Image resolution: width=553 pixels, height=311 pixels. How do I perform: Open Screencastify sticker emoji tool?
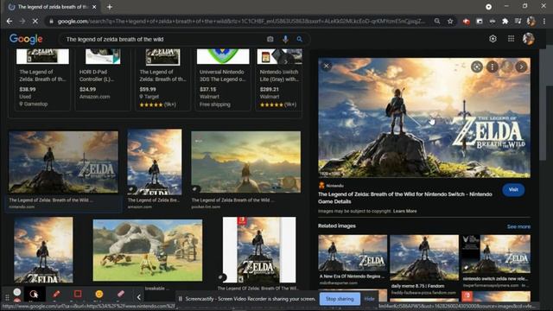pos(99,294)
